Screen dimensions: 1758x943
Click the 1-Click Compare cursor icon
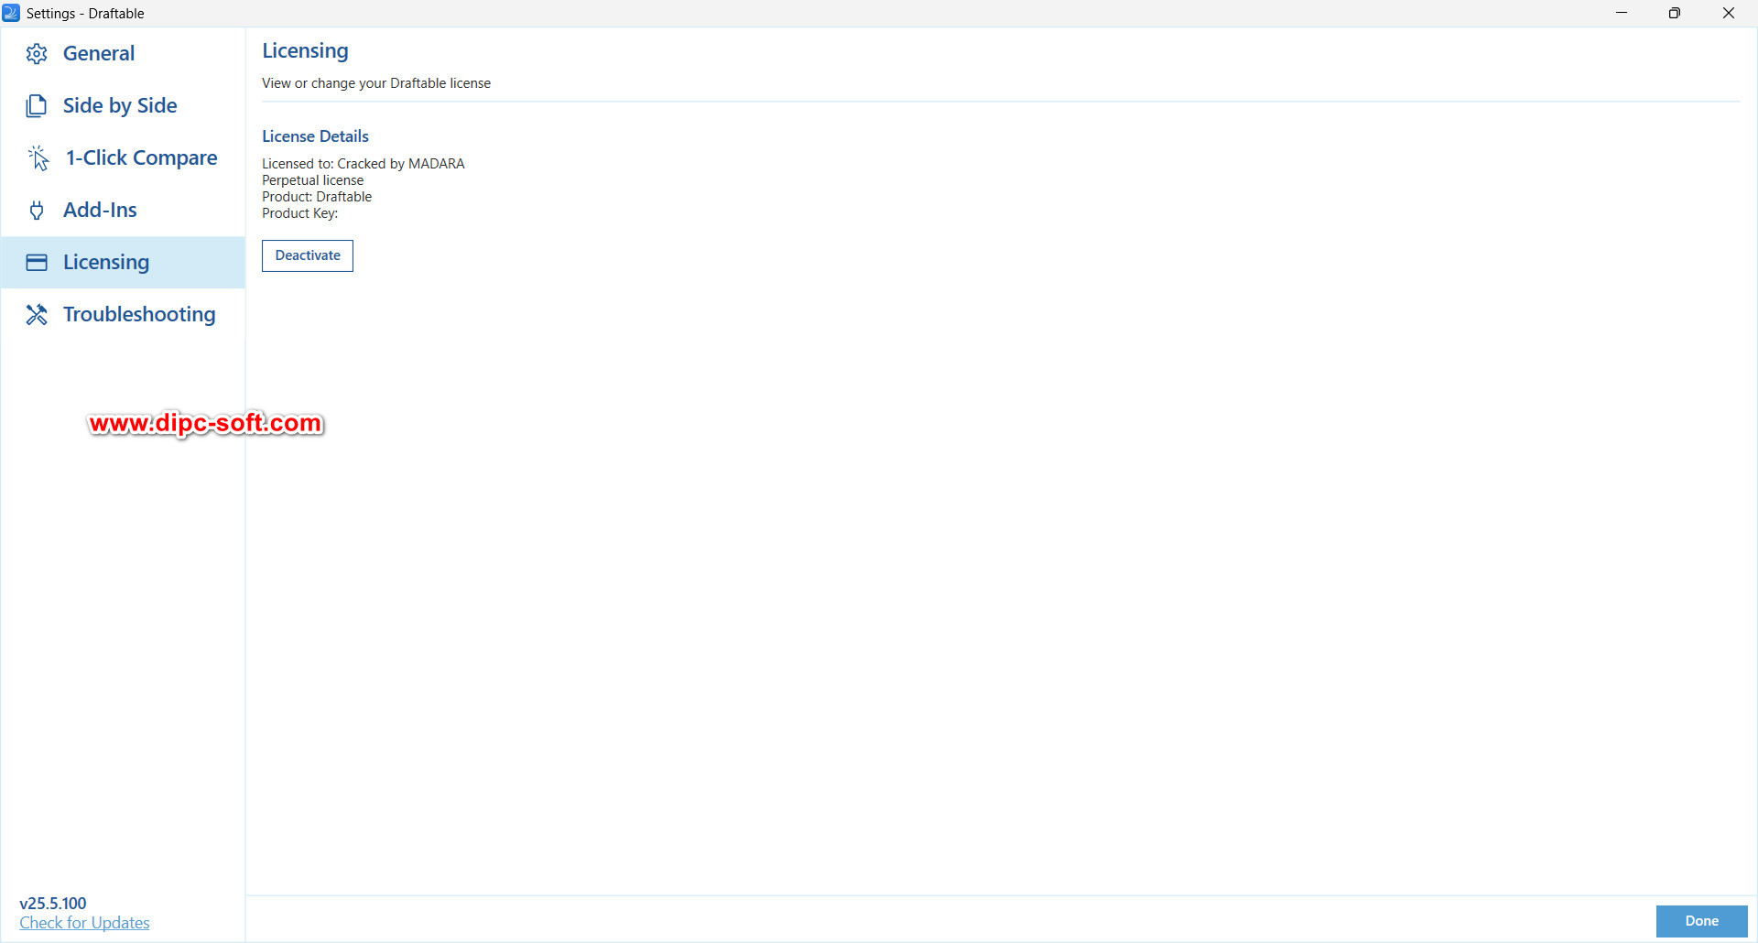(38, 158)
